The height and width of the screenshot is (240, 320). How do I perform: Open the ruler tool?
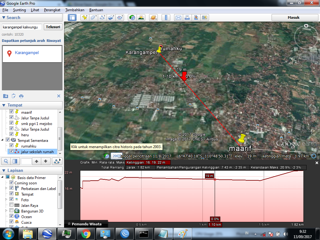[x=166, y=17]
